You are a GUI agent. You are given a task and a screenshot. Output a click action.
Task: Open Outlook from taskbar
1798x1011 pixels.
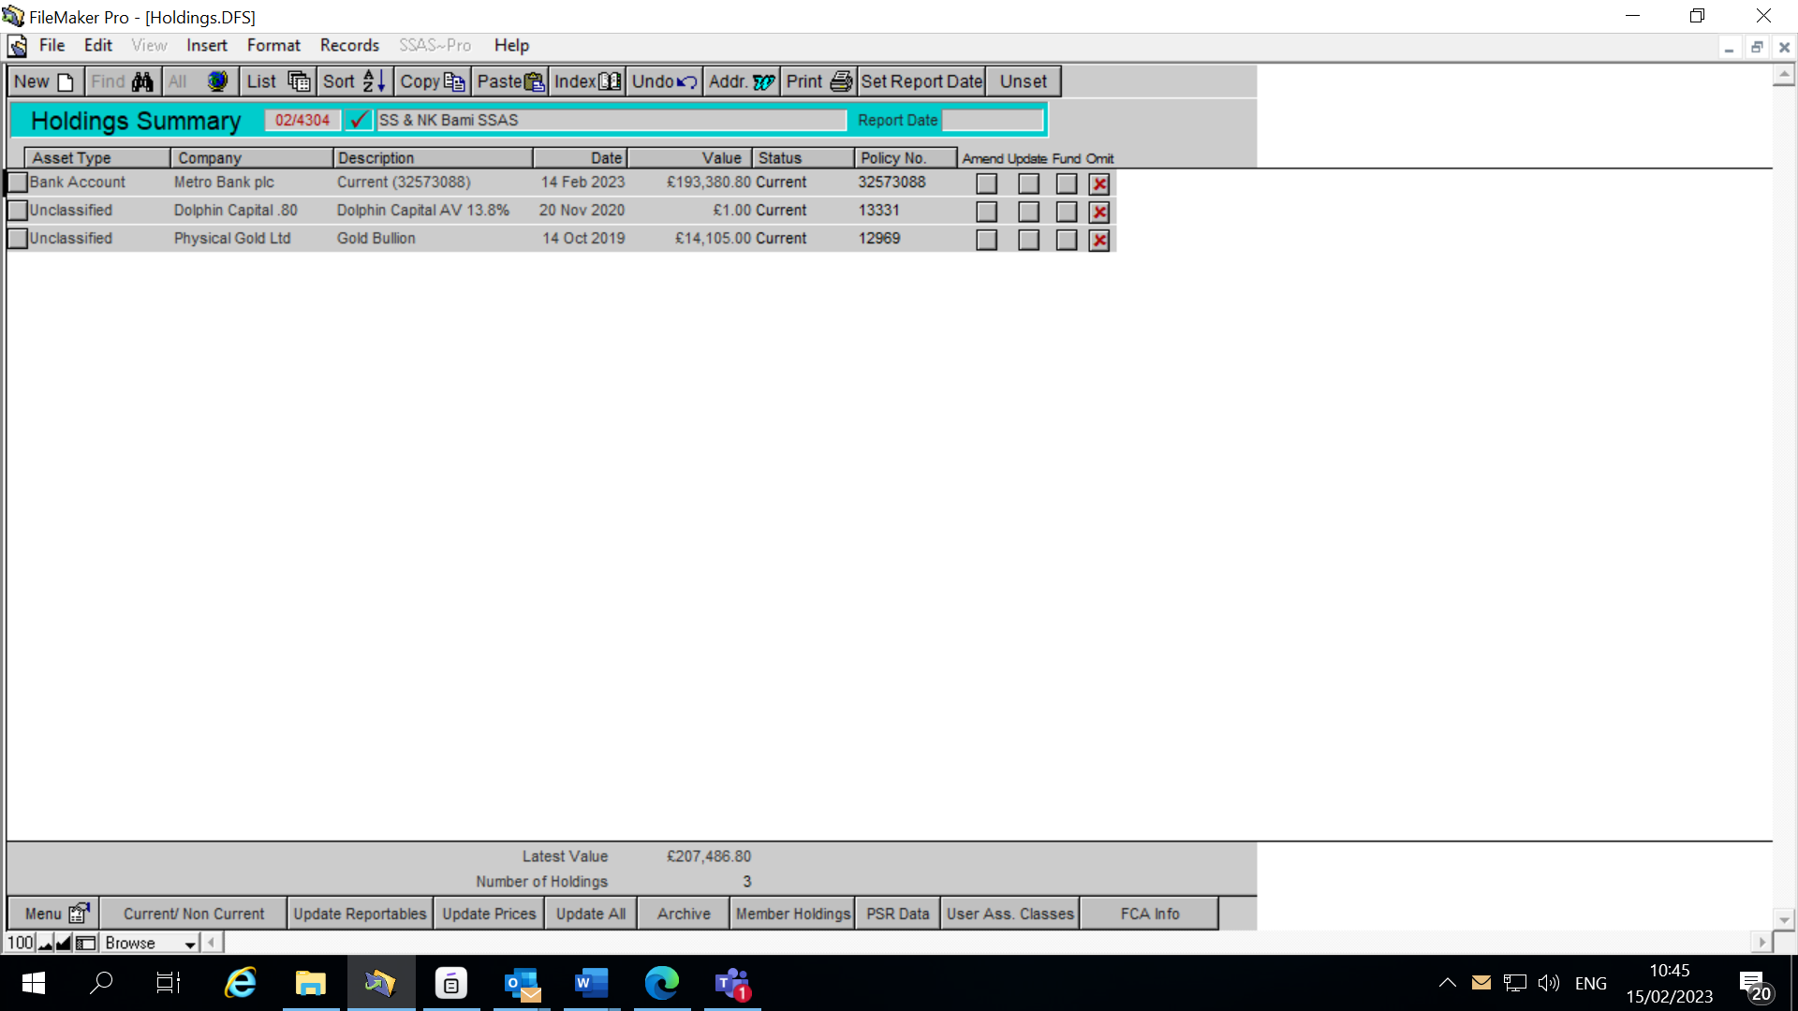pyautogui.click(x=522, y=983)
